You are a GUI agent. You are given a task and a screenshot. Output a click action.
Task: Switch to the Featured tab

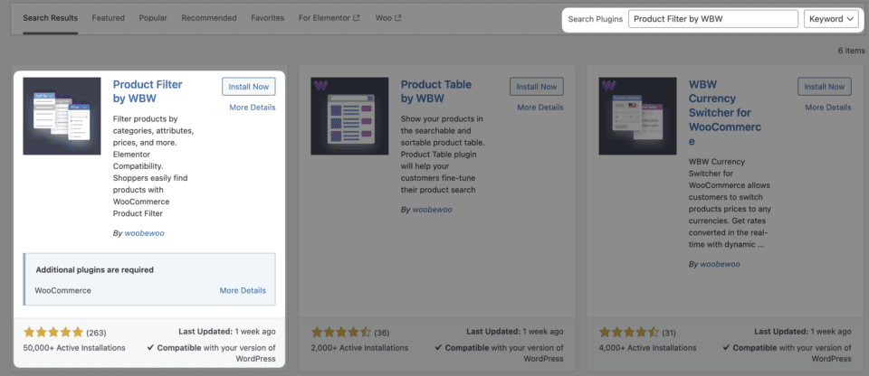click(109, 18)
